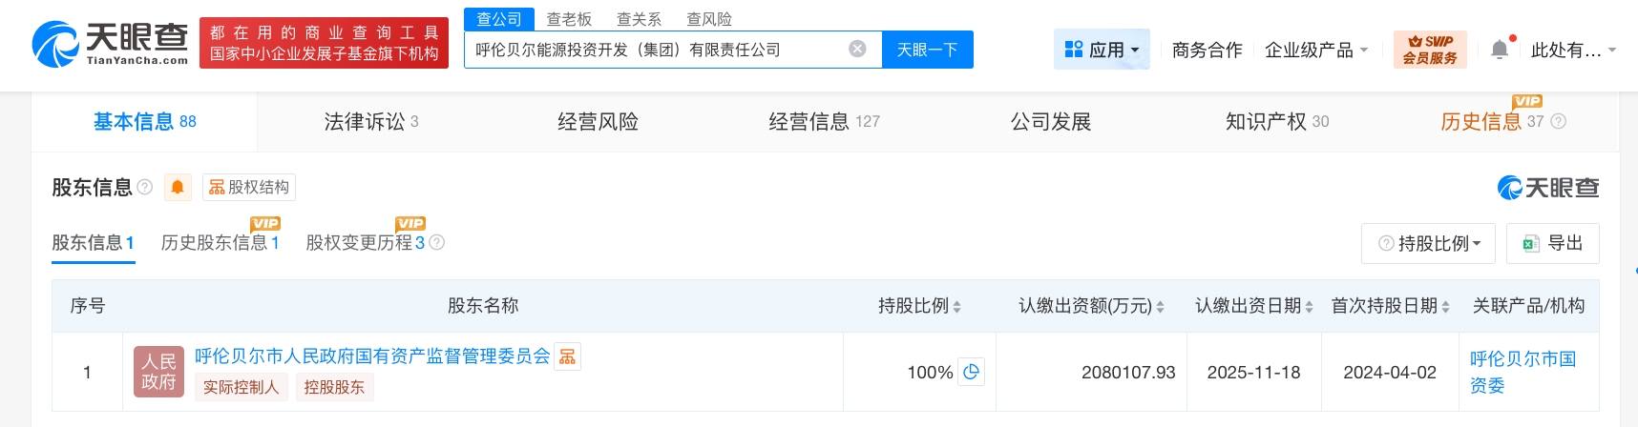Screen dimensions: 1638x427
Task: Expand the 应用 dropdown menu
Action: tap(1102, 50)
